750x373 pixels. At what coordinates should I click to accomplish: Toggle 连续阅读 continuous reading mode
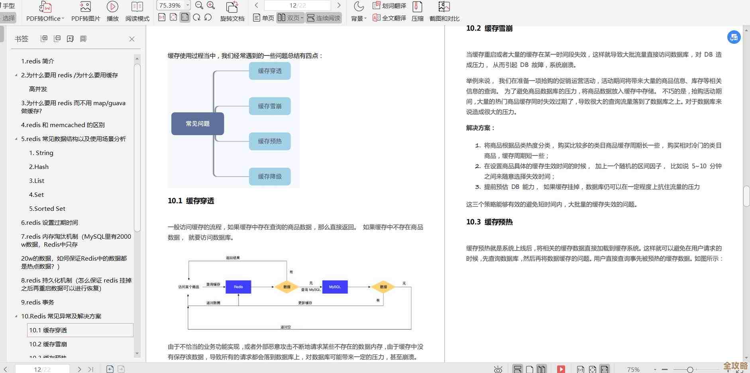[x=324, y=18]
